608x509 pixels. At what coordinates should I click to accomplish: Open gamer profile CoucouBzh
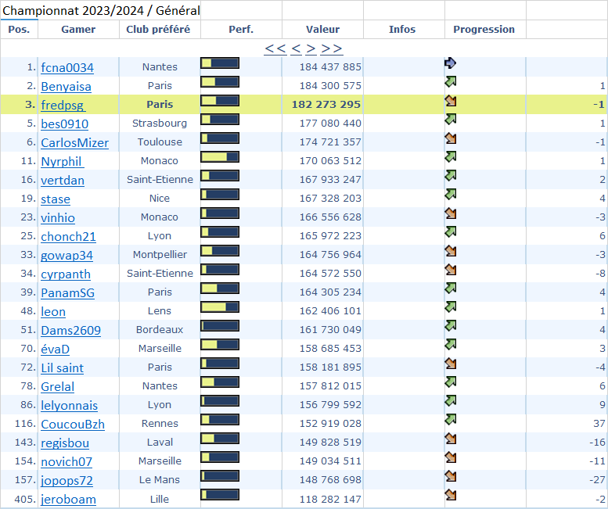(x=73, y=424)
